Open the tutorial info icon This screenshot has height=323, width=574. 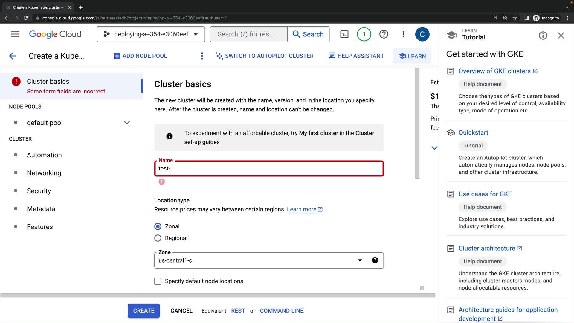[543, 36]
